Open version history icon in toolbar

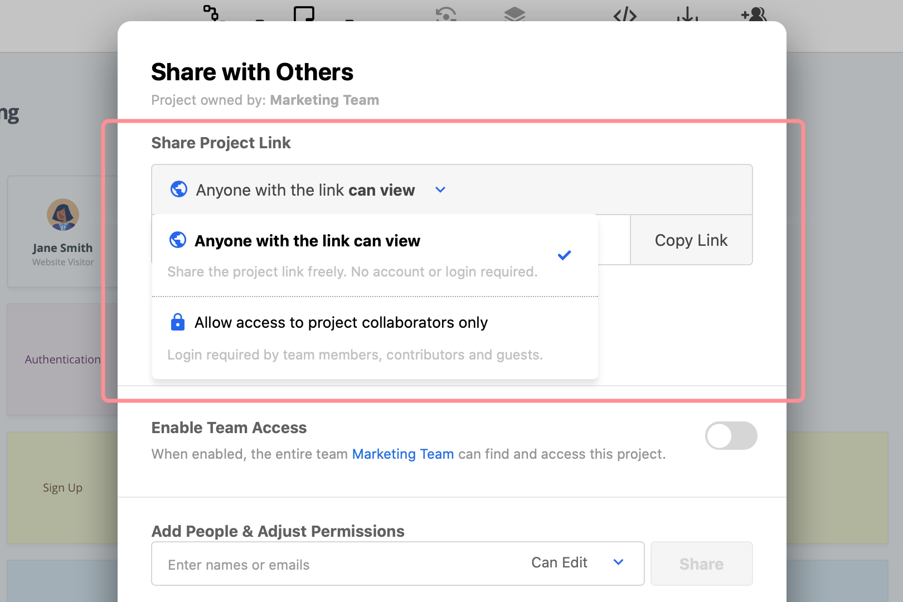(x=446, y=13)
